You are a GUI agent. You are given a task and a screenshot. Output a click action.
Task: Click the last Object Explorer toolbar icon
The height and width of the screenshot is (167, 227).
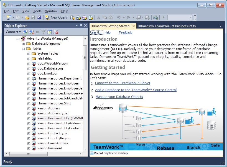click(56, 32)
